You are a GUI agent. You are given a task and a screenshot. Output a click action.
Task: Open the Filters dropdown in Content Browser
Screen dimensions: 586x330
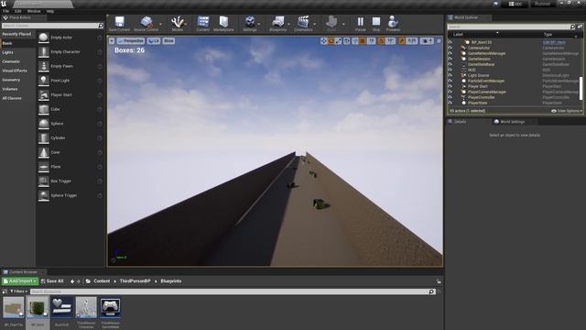click(18, 291)
